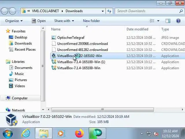
Task: Sort by the Type column header
Action: click(165, 29)
